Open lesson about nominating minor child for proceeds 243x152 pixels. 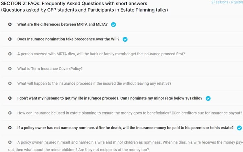[110, 98]
